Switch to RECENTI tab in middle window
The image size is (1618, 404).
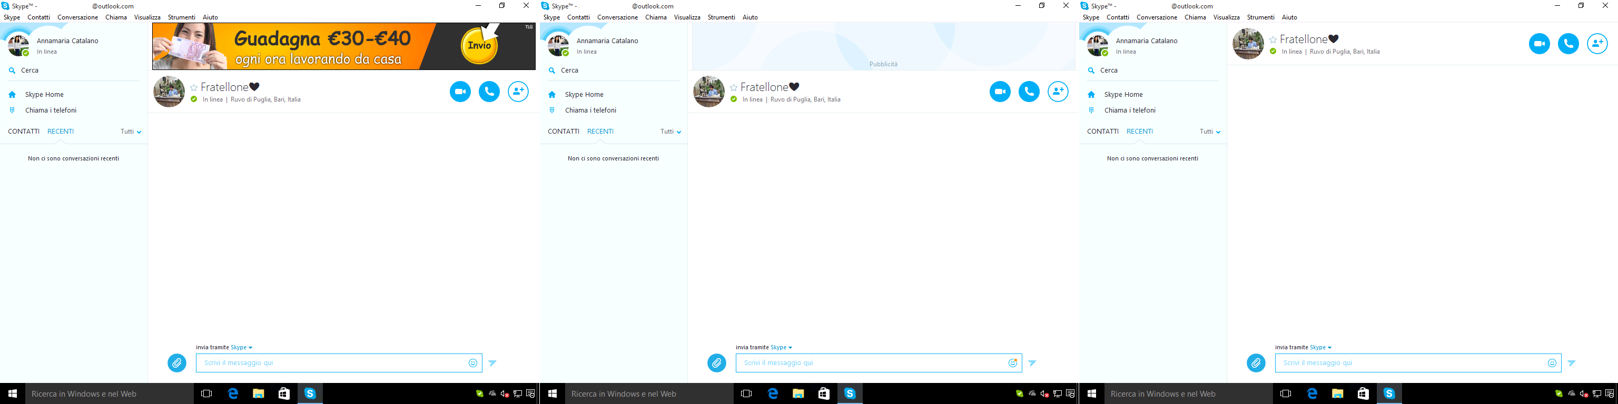600,131
